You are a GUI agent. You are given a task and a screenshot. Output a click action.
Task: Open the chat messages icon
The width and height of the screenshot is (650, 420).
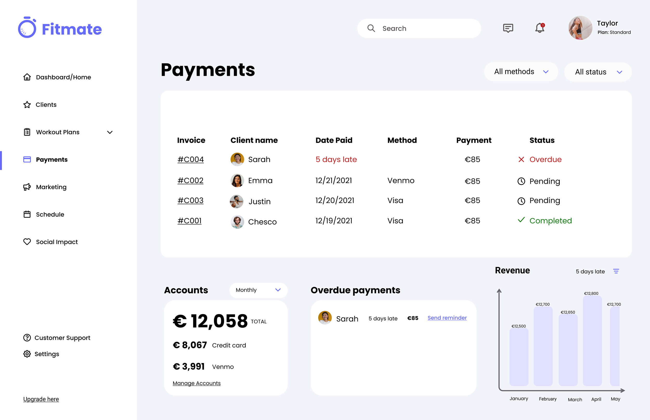pyautogui.click(x=508, y=28)
